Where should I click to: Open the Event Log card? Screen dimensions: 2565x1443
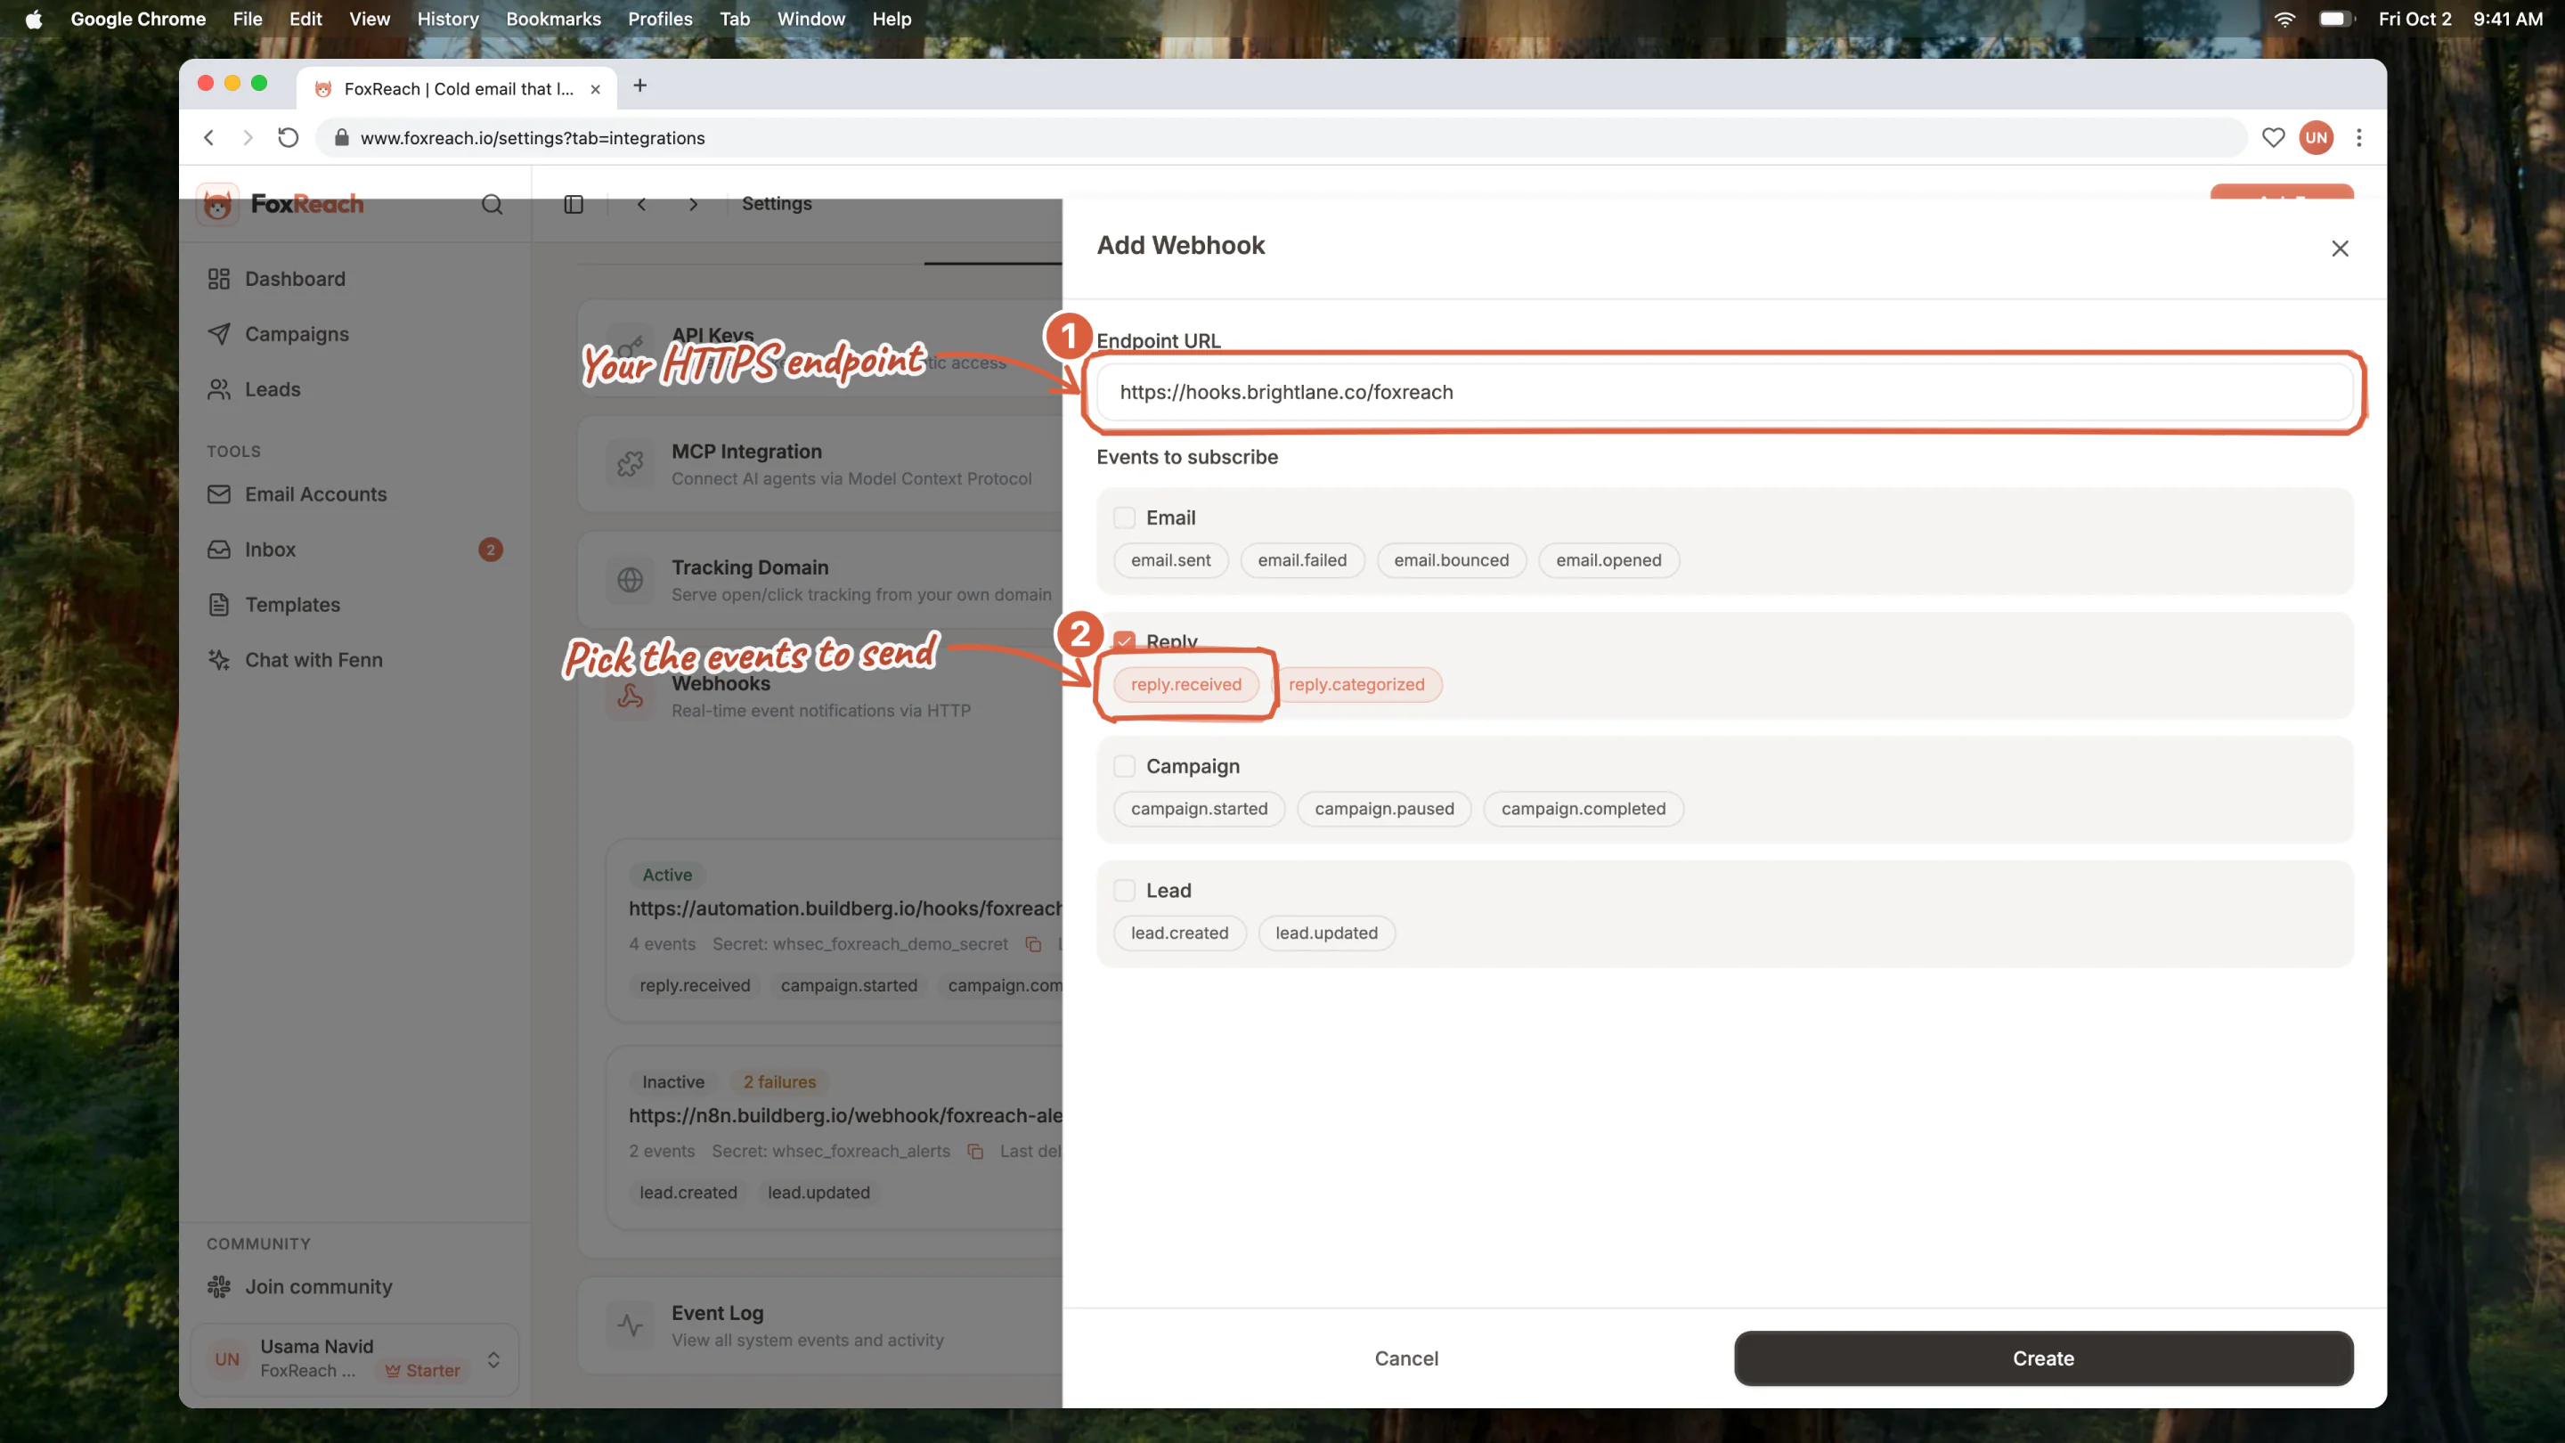[819, 1325]
